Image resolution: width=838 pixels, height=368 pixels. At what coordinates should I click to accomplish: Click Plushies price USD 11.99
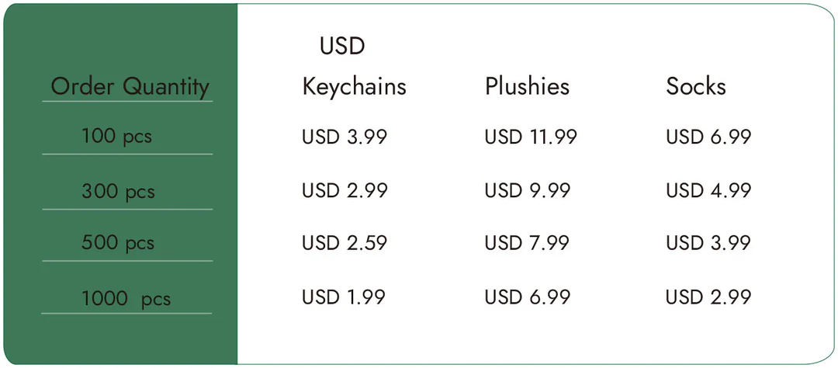531,137
